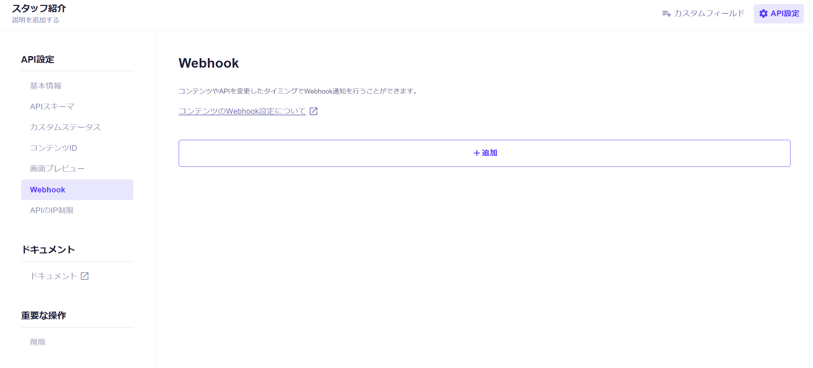
Task: Select Webhook in the sidebar
Action: 77,190
